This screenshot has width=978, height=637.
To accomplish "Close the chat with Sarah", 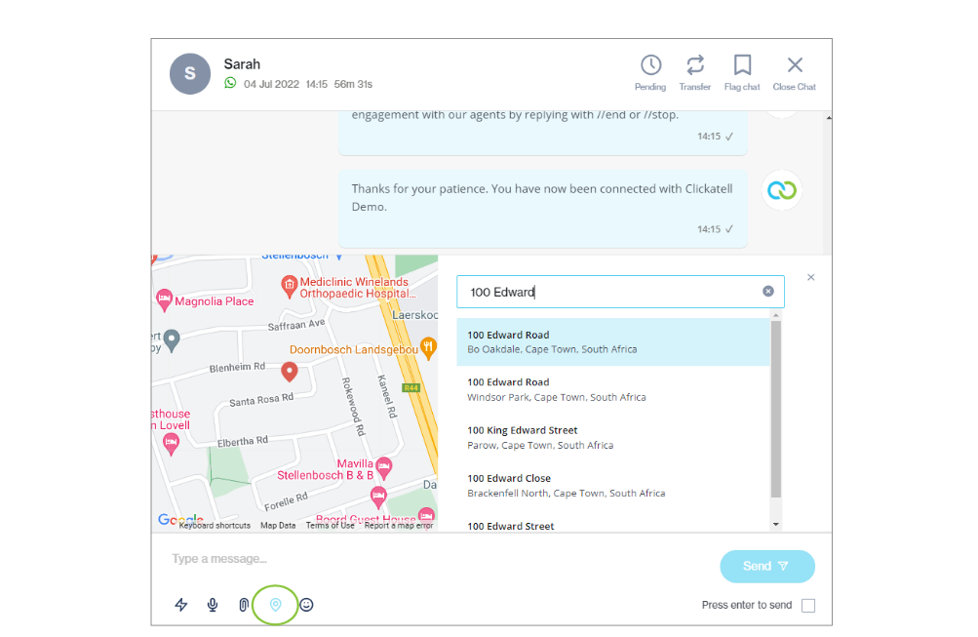I will click(795, 65).
